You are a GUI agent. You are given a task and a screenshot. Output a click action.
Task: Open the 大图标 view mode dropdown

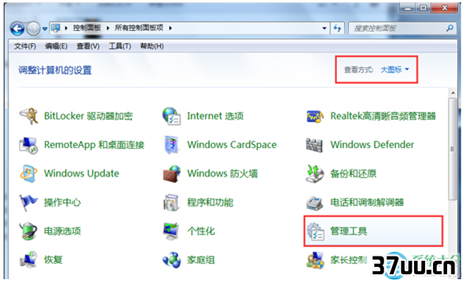tap(394, 70)
